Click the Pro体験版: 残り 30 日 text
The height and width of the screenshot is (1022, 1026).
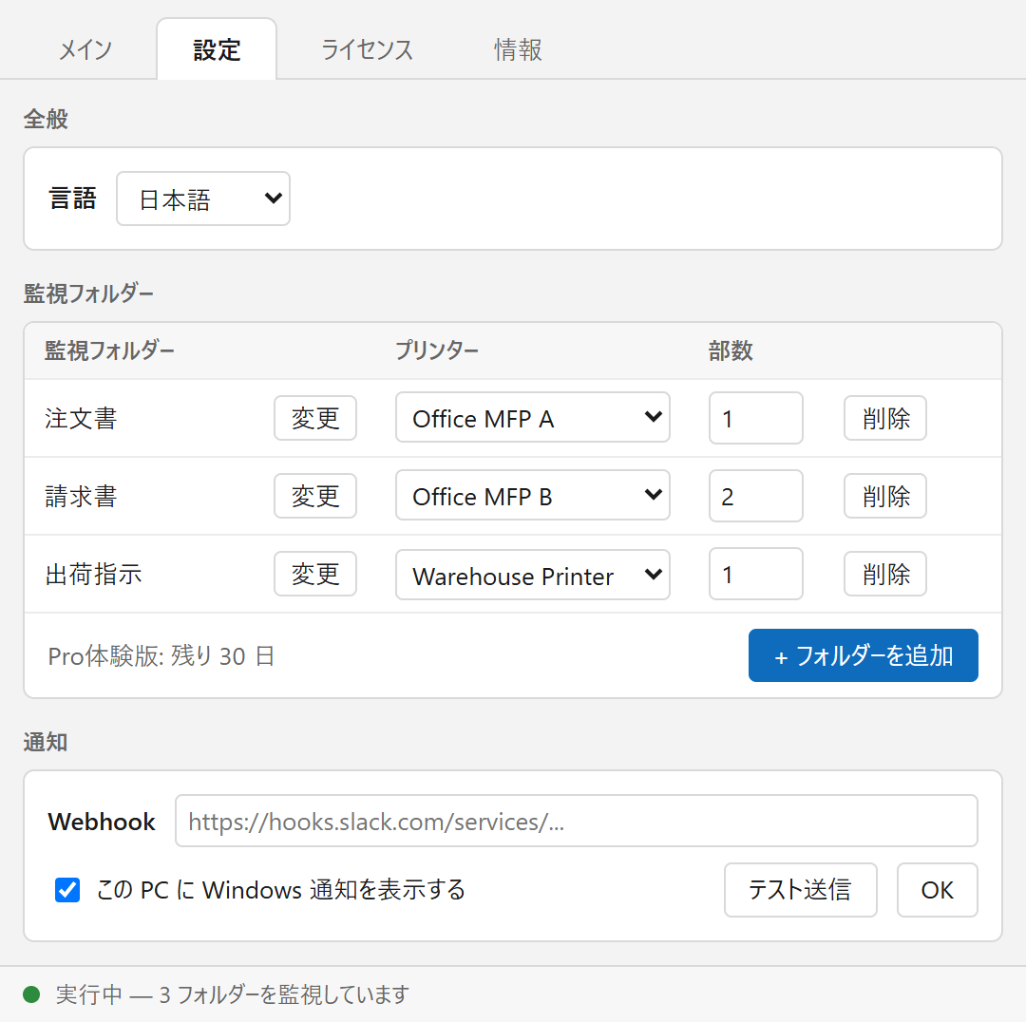161,655
